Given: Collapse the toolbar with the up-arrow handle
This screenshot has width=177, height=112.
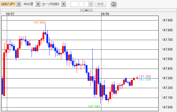Looking at the screenshot, I should pos(86,10).
